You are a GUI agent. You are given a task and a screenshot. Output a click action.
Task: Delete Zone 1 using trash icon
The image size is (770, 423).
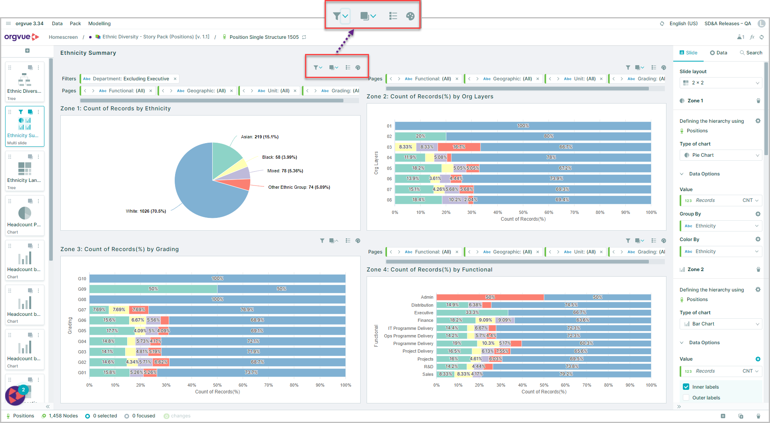tap(758, 101)
